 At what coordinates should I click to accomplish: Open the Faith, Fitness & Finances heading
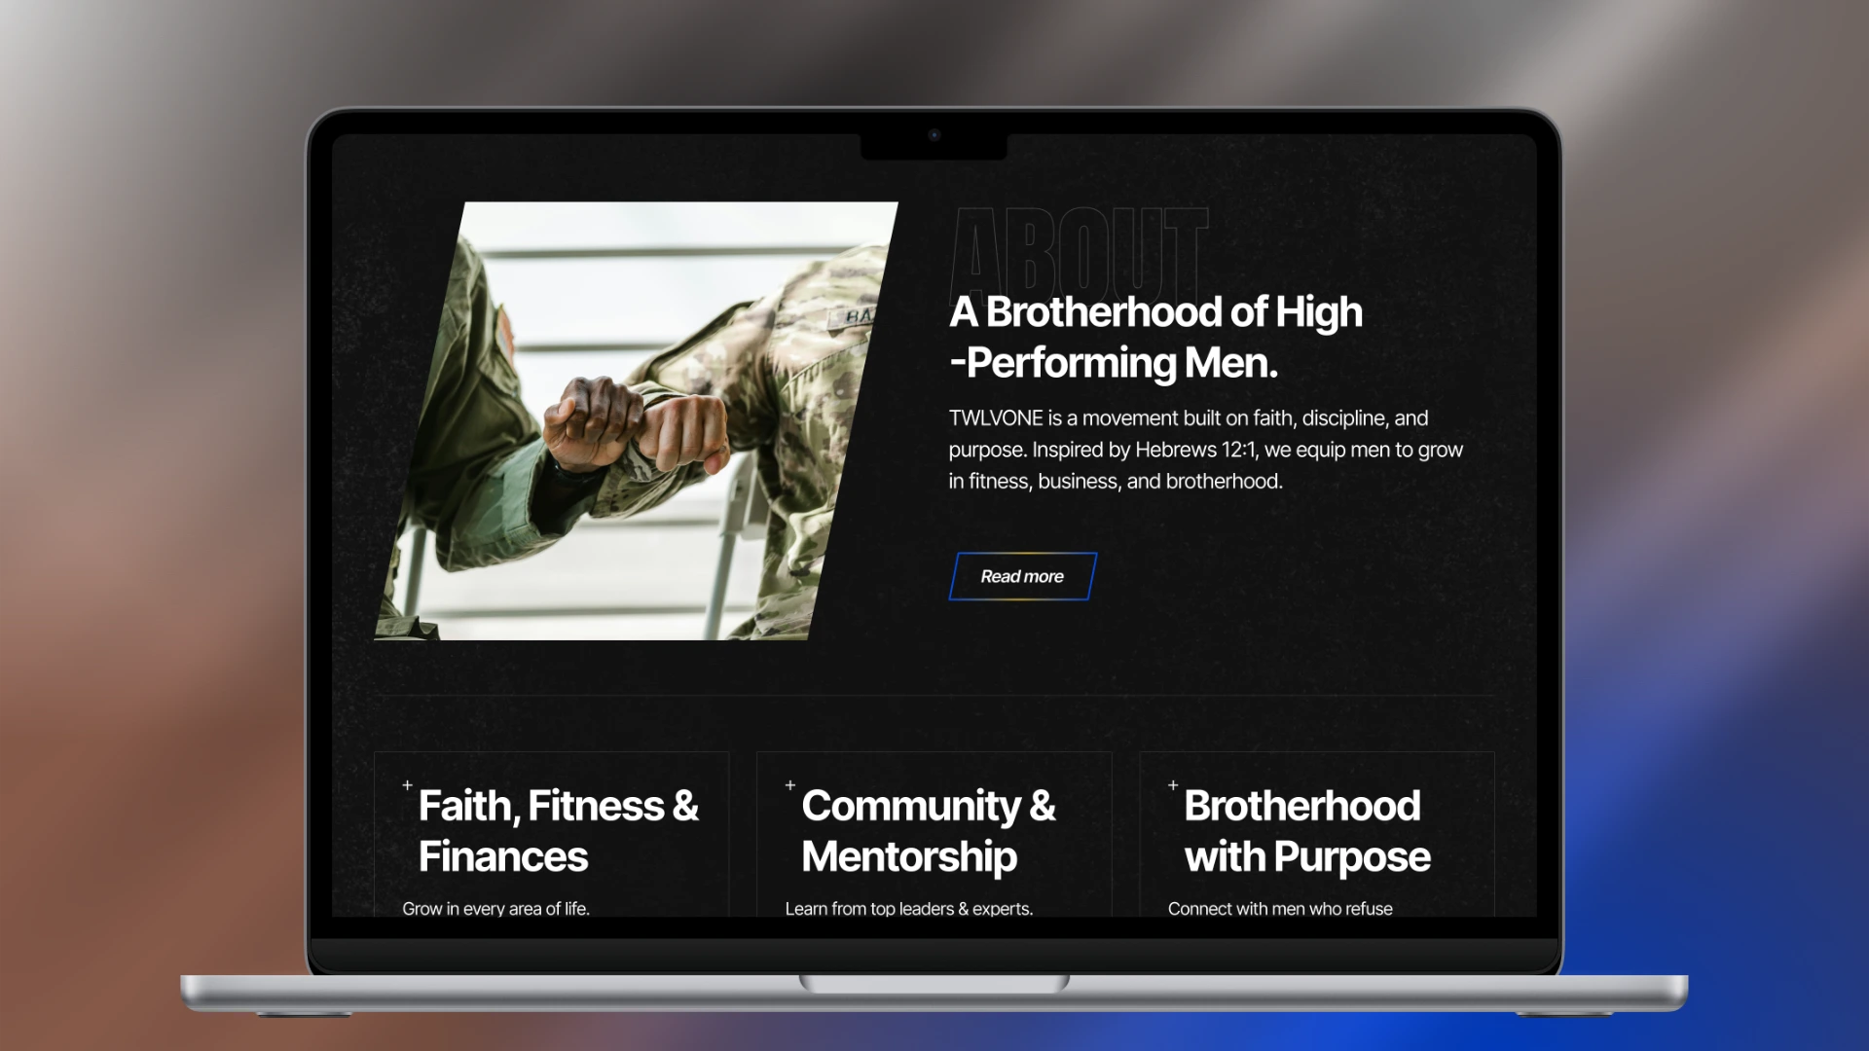558,831
